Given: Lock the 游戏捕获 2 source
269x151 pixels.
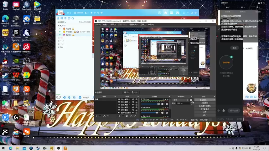Looking at the screenshot, I should tap(137, 107).
